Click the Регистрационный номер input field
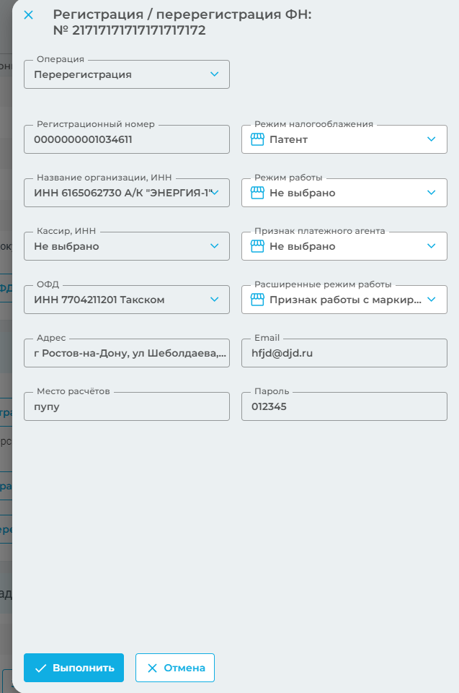This screenshot has width=459, height=693. pos(126,139)
